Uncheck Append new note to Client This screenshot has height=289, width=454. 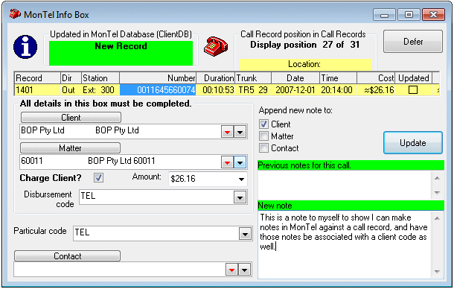click(263, 124)
